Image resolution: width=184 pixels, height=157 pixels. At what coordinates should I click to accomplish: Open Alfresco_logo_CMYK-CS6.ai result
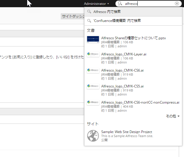tap(122, 70)
